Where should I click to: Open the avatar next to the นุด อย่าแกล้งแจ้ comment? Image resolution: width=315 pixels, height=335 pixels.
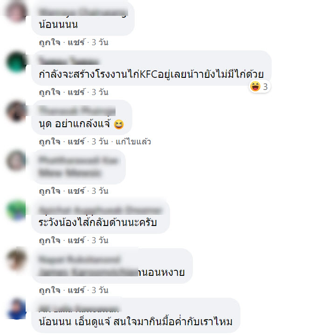[16, 111]
